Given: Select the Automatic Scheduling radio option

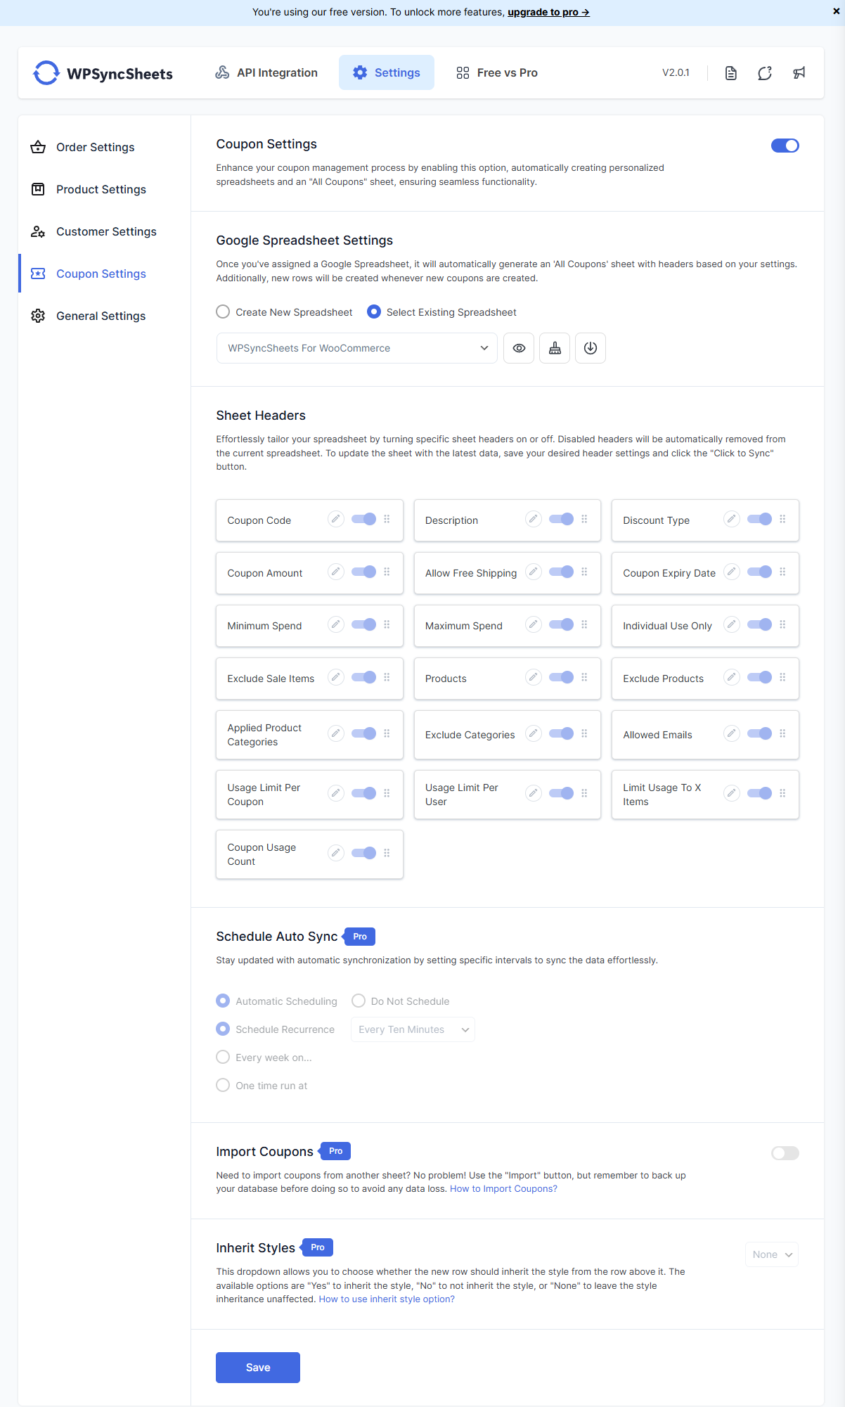Looking at the screenshot, I should pos(223,1001).
